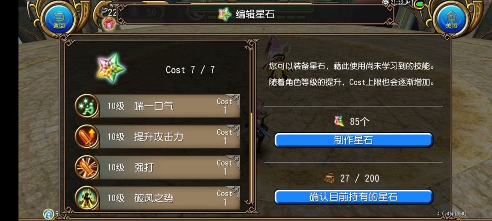Tap the star fragment icon next to 85个
492x221 pixels.
point(339,121)
